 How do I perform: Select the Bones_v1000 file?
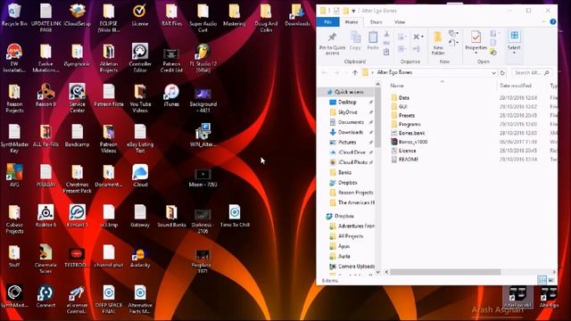click(x=413, y=142)
